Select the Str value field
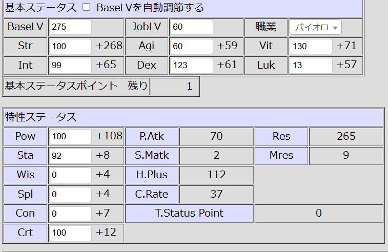This screenshot has width=388, height=252. click(x=70, y=47)
